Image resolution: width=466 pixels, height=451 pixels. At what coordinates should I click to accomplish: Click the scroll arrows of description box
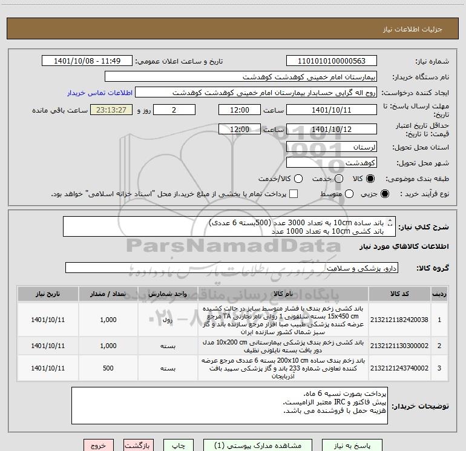(390, 222)
